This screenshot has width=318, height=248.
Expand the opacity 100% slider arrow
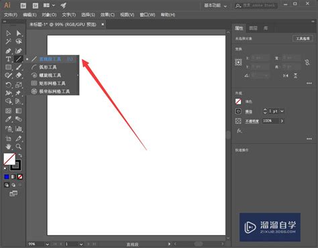(x=282, y=121)
